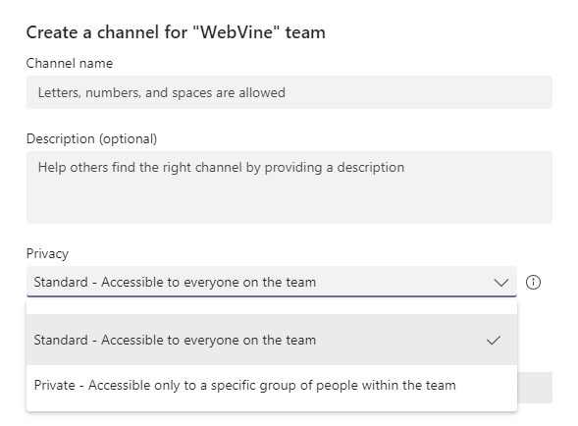Image resolution: width=578 pixels, height=426 pixels.
Task: Choose the Private channel privacy option
Action: [x=272, y=386]
